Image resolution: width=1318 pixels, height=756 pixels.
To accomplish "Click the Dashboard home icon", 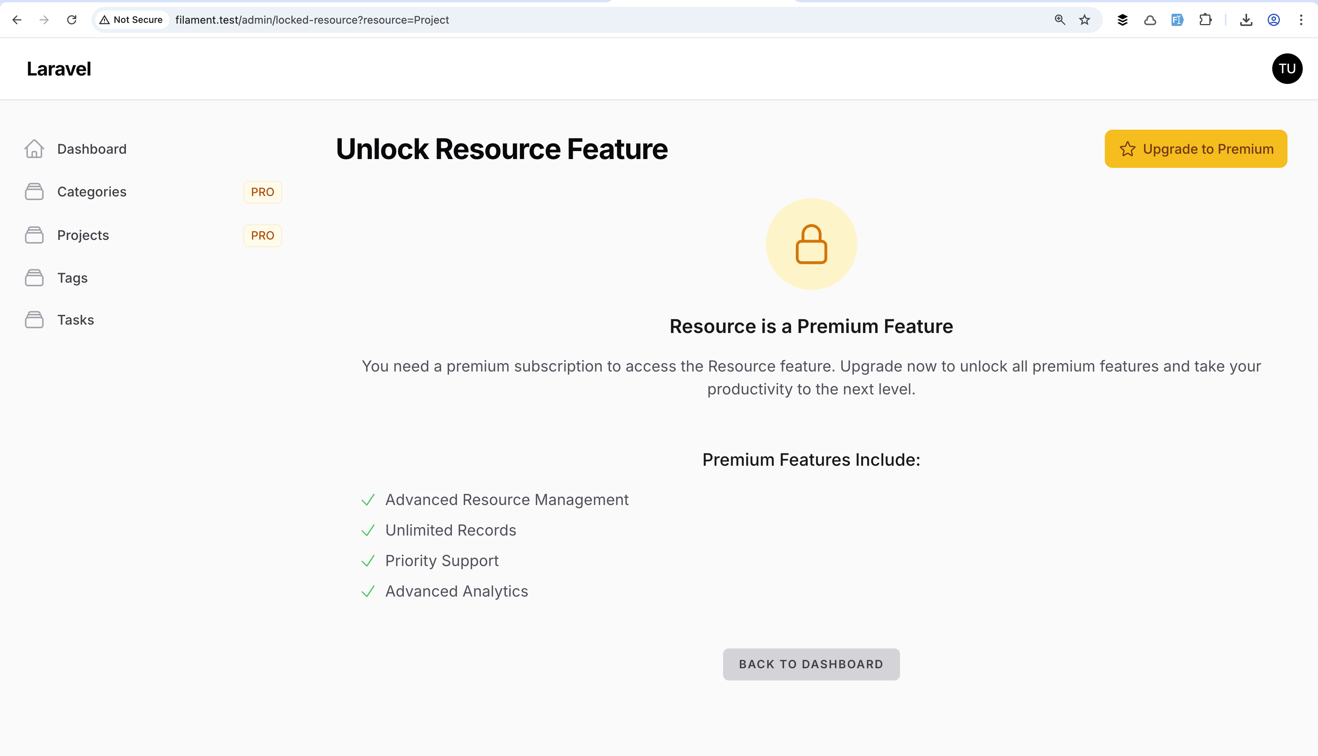I will (34, 149).
